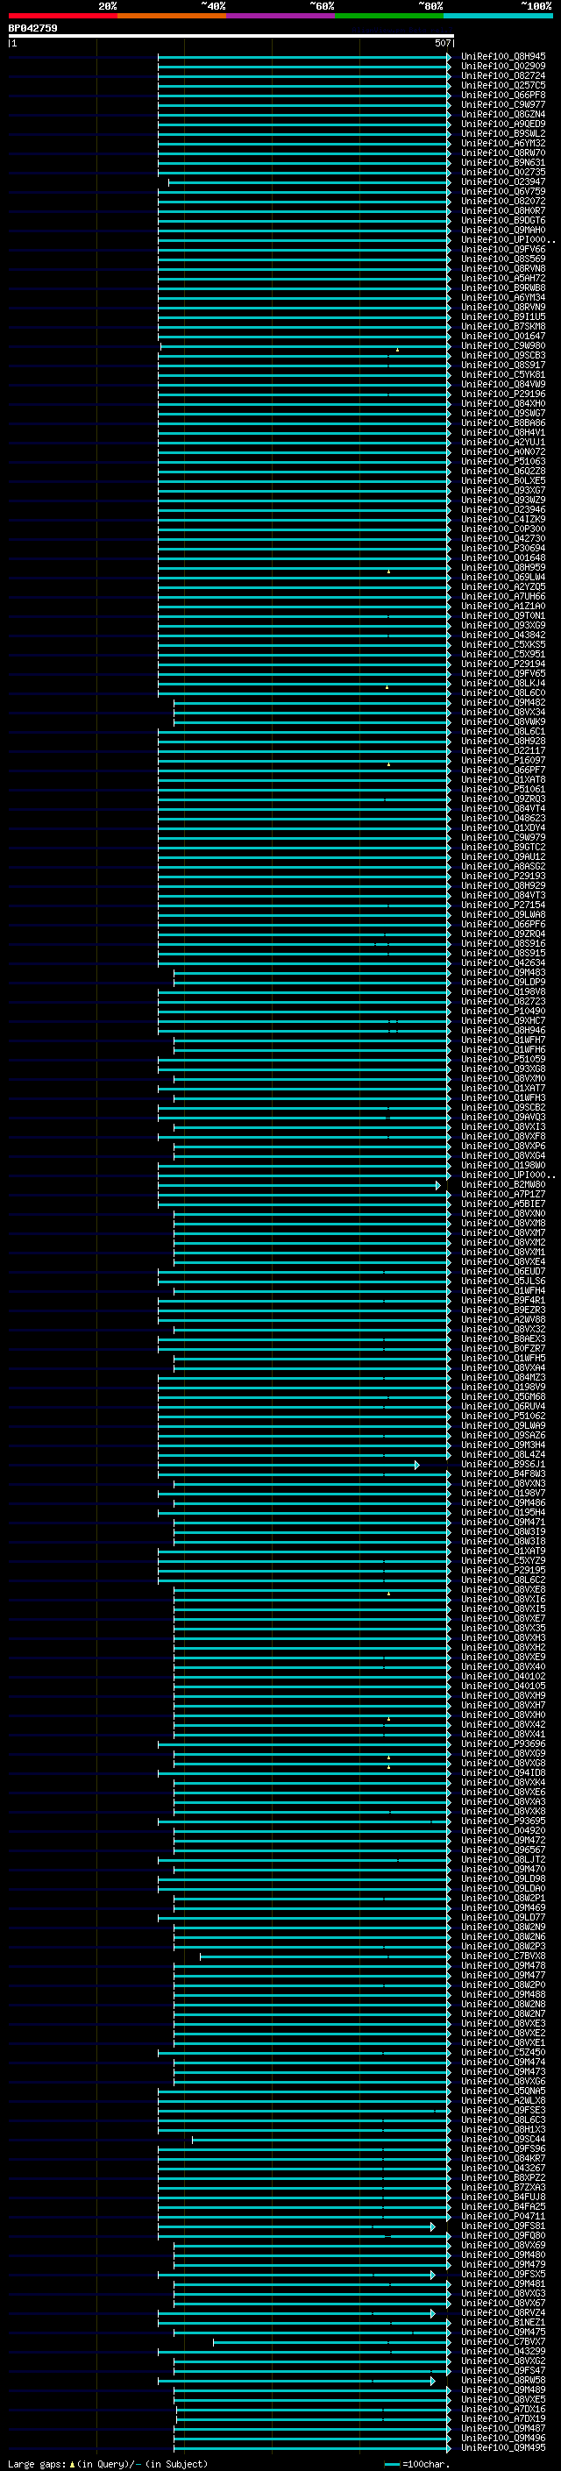Select the label UniRef100_Q02735
This screenshot has height=2471, width=561.
(503, 173)
